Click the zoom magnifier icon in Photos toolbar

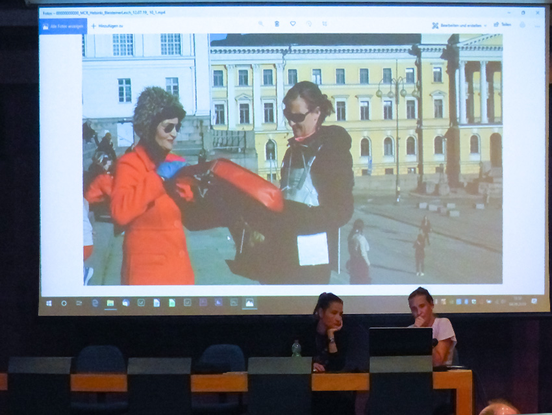(x=261, y=23)
